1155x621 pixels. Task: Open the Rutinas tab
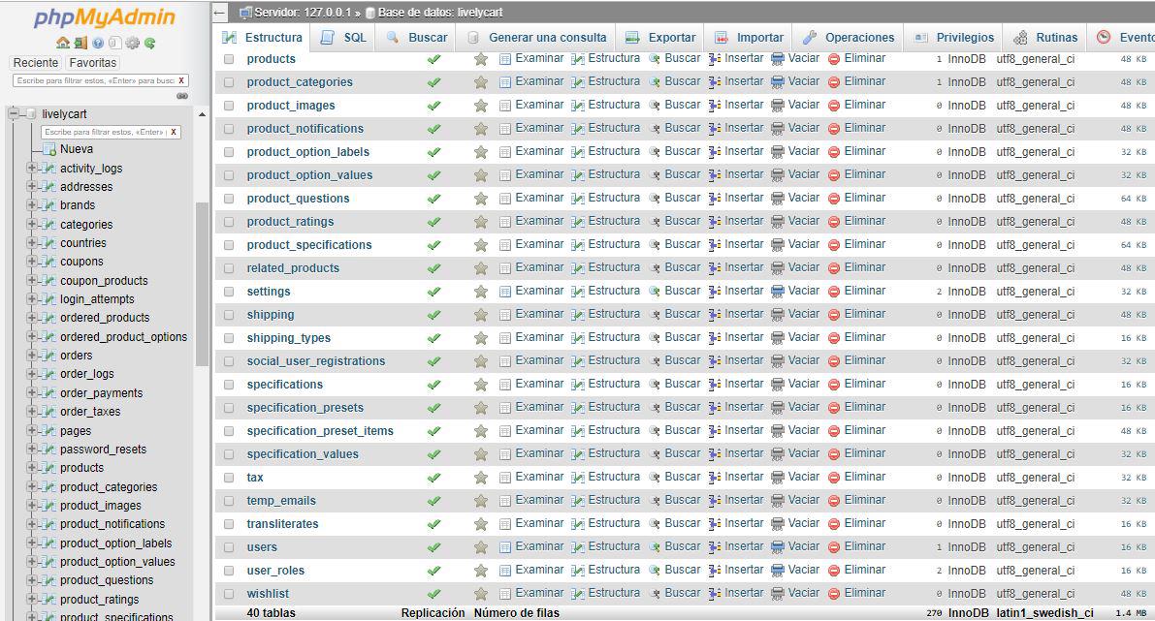[1045, 38]
